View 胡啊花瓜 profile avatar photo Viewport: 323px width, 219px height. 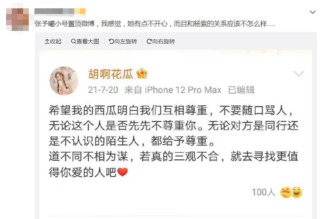tap(64, 81)
